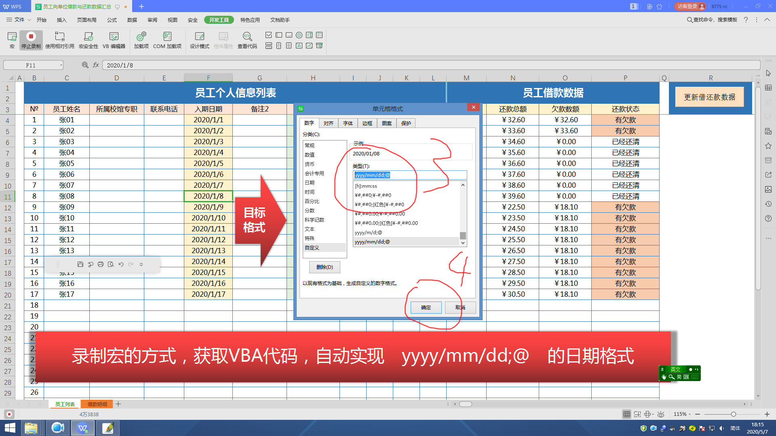The height and width of the screenshot is (436, 776).
Task: Insert a checkbox form control
Action: coord(268,35)
